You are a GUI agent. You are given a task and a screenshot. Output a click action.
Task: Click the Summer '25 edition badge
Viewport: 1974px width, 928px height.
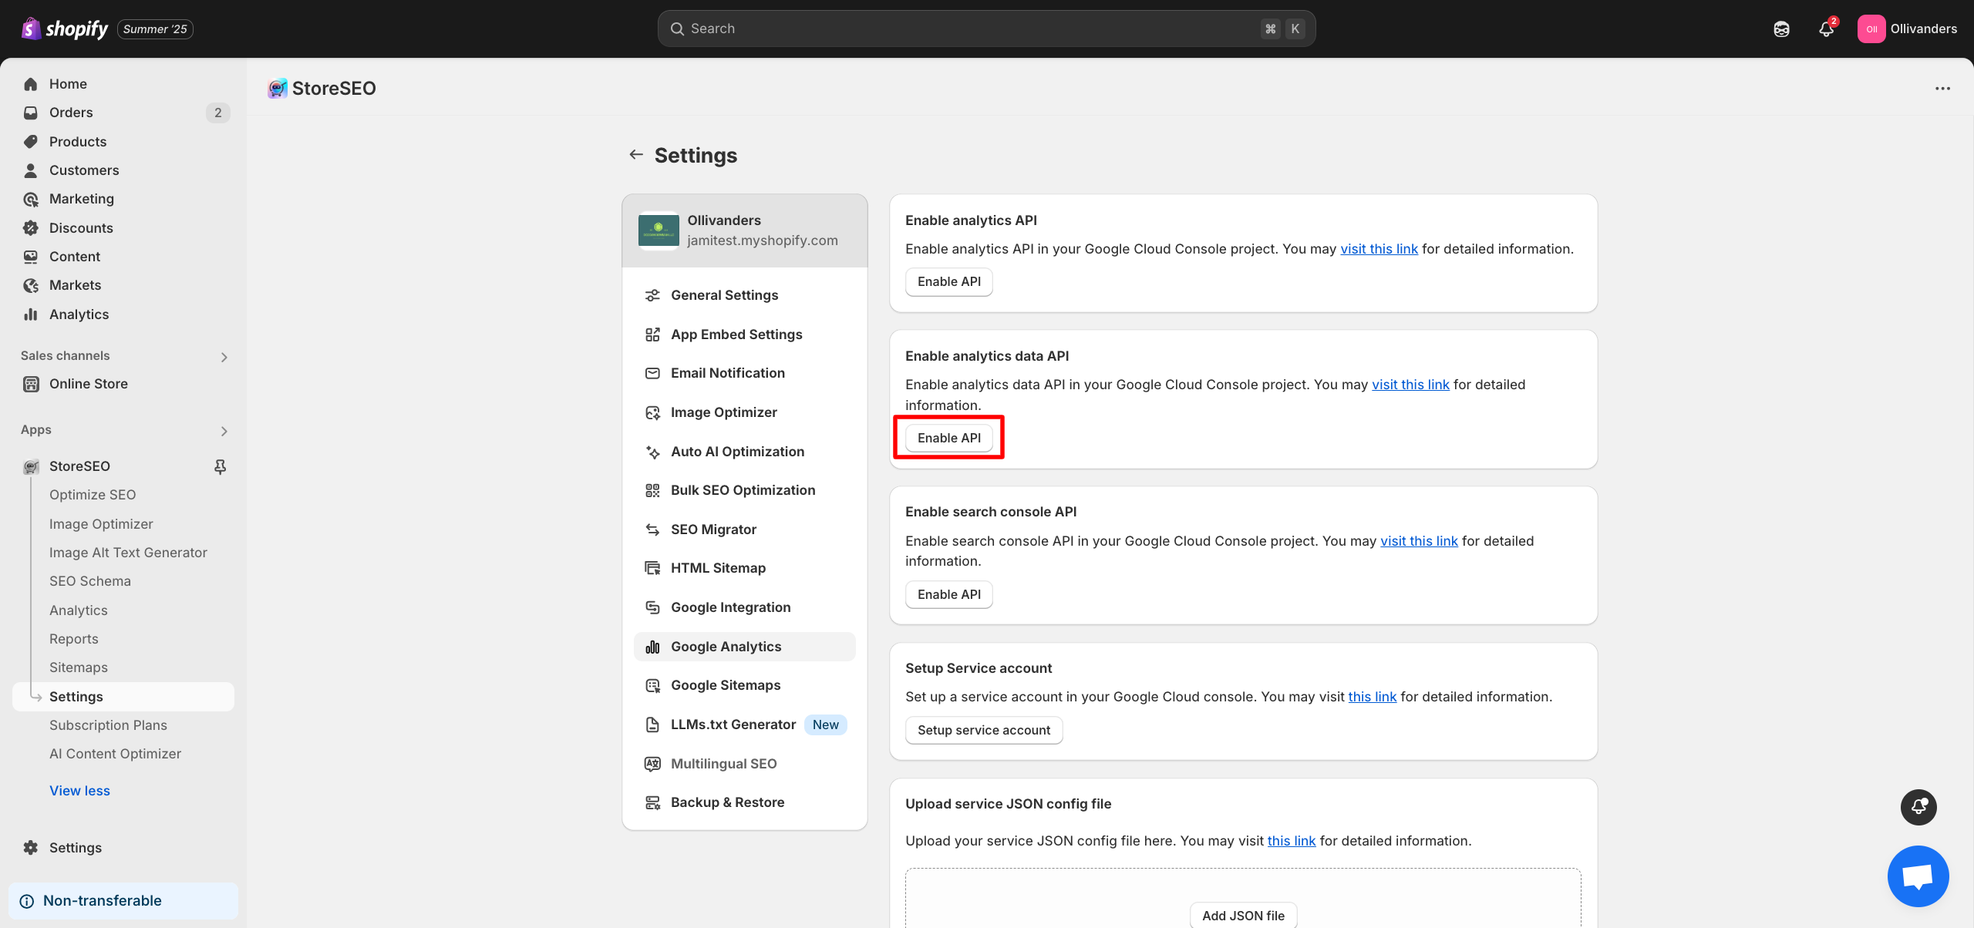[155, 29]
